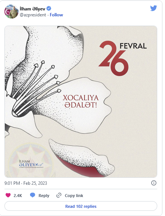Click the reply speech bubble icon
165x216 pixels.
[33, 195]
